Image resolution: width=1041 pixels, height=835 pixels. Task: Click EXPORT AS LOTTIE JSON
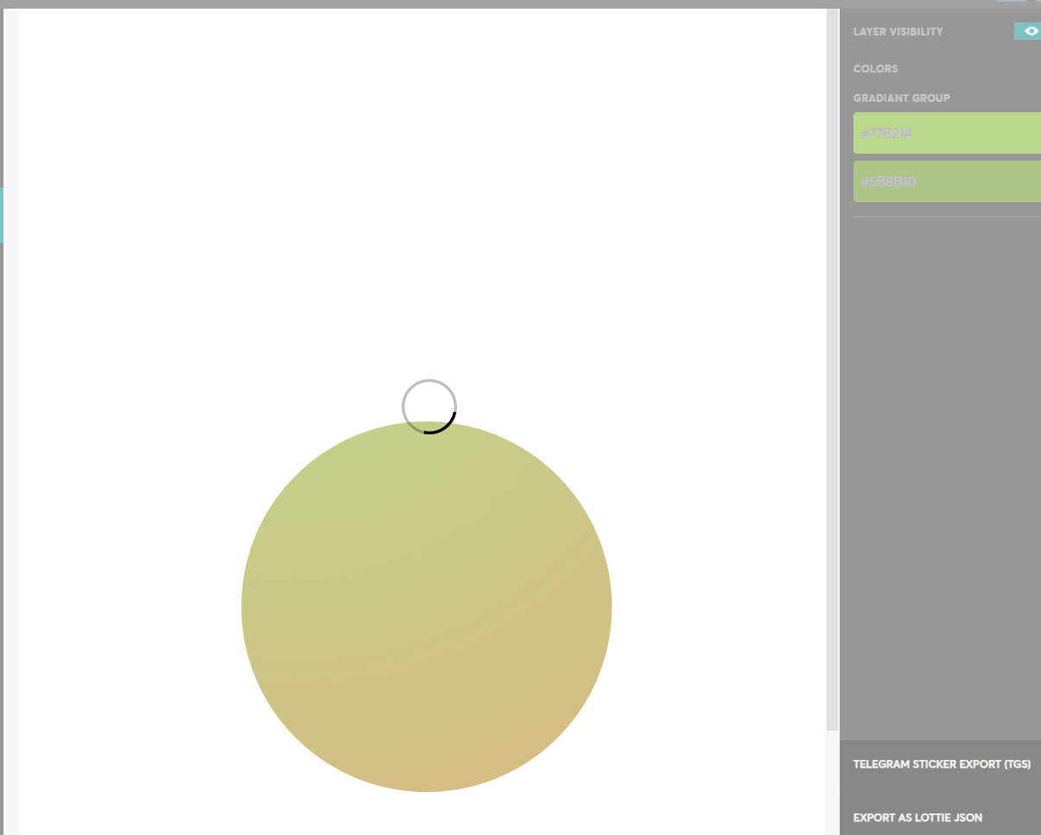coord(917,817)
